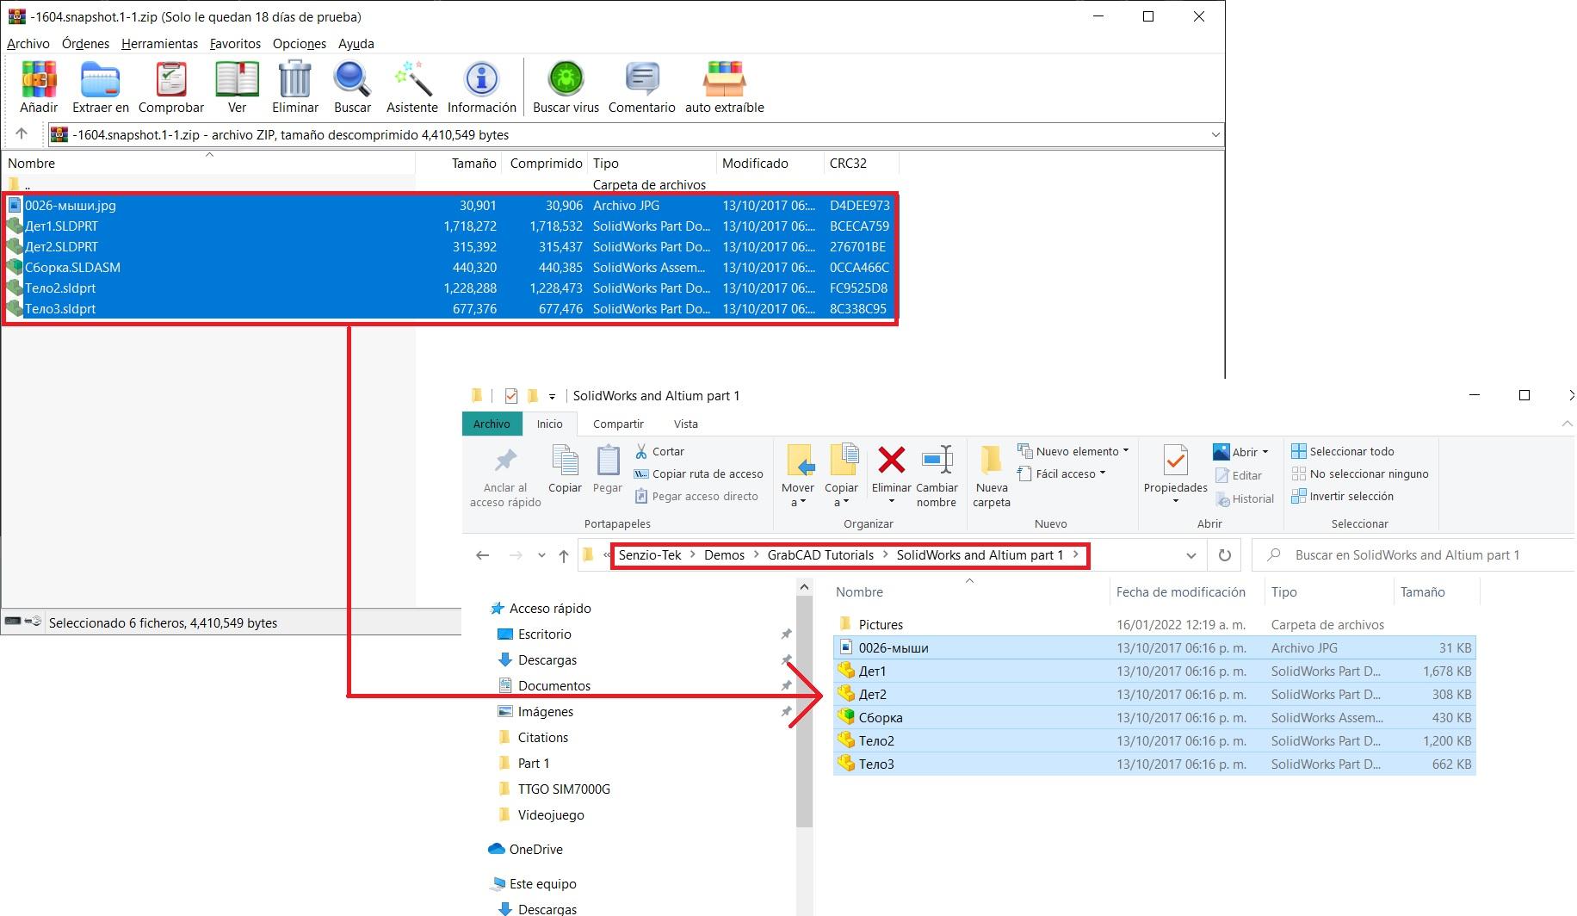Open the Favoritos menu
The height and width of the screenshot is (916, 1577).
click(x=235, y=43)
